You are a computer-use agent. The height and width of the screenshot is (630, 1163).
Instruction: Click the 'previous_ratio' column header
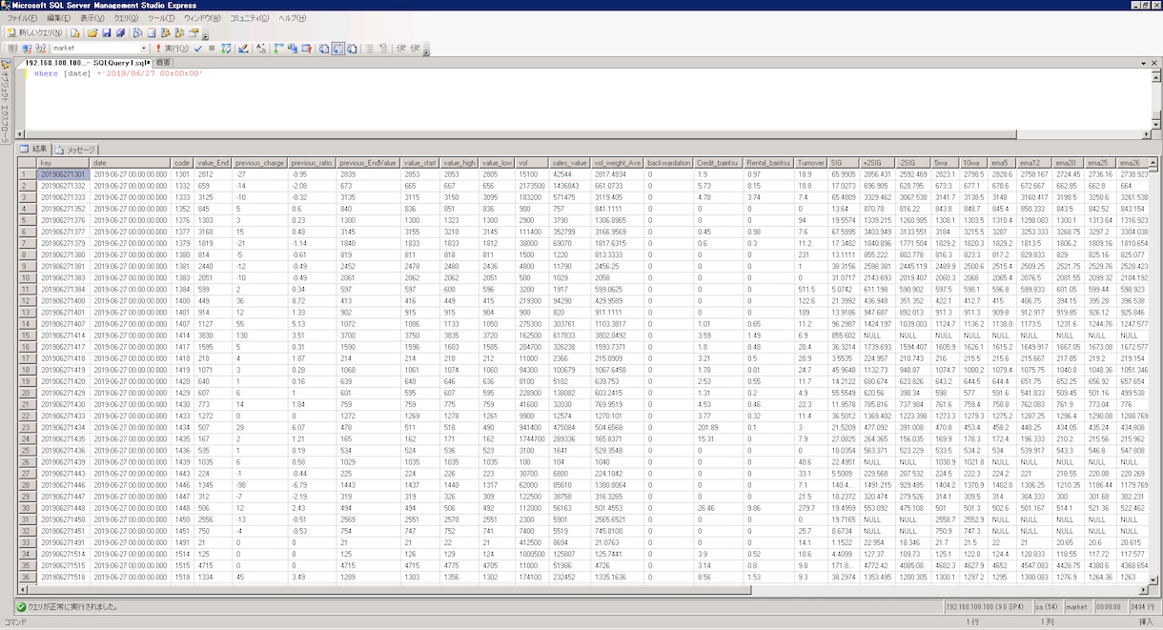(x=312, y=163)
